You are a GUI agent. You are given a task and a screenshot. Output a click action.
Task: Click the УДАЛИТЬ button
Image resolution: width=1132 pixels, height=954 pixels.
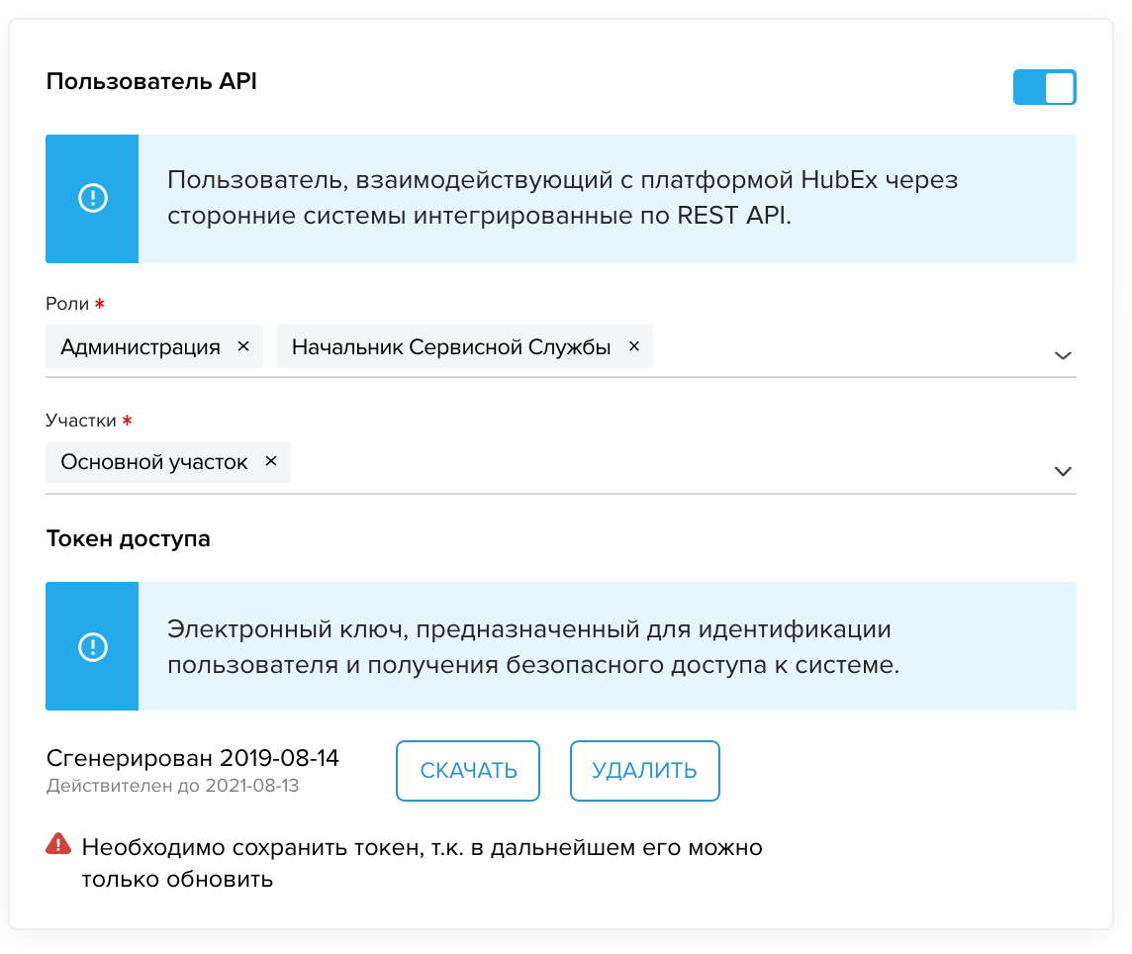(x=645, y=771)
